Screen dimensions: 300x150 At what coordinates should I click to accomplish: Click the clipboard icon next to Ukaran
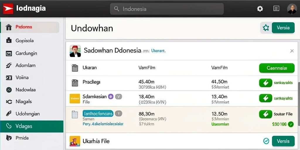(x=75, y=68)
